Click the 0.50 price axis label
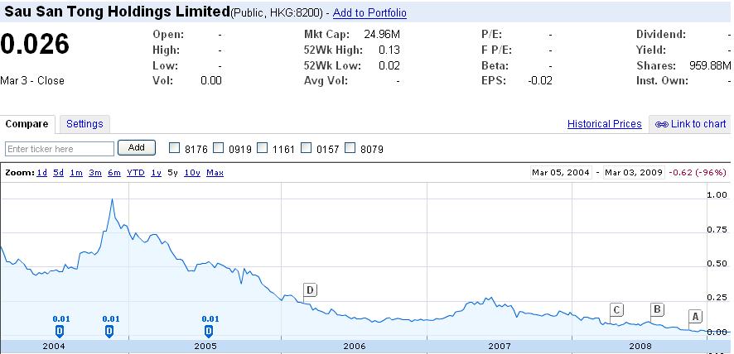The height and width of the screenshot is (354, 734). (717, 263)
